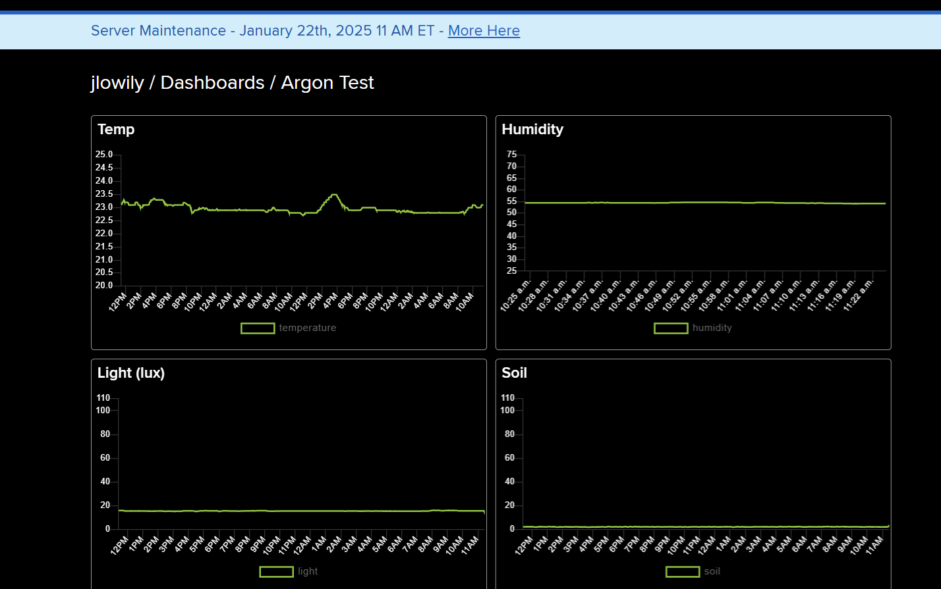Click the temperature legend color box
The width and height of the screenshot is (941, 589).
pyautogui.click(x=258, y=328)
